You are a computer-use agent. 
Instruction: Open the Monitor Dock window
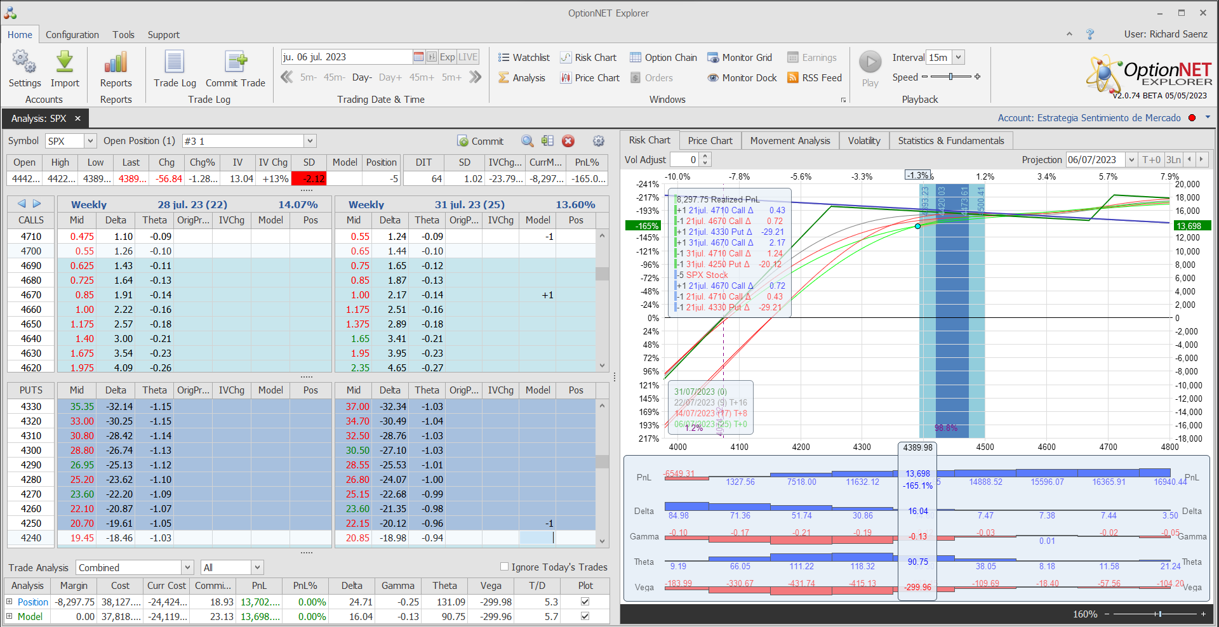coord(742,77)
